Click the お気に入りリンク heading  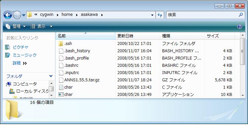(x=22, y=38)
